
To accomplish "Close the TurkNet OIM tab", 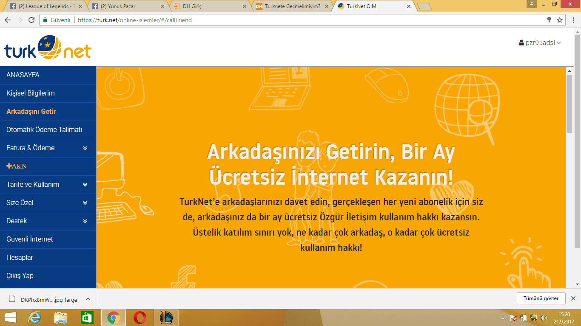I will (x=409, y=6).
